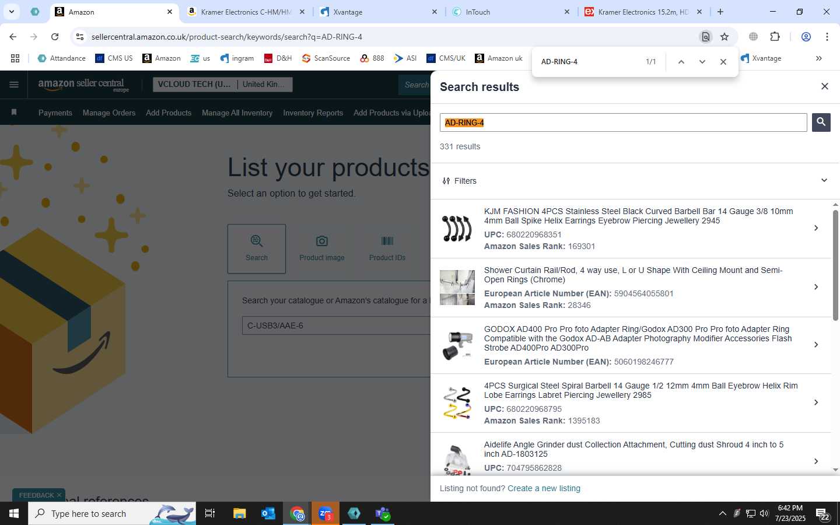Open Microsoft Teams from taskbar

pyautogui.click(x=383, y=513)
